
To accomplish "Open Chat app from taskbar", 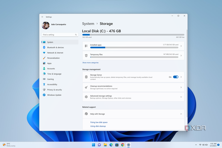I will pos(99,145).
